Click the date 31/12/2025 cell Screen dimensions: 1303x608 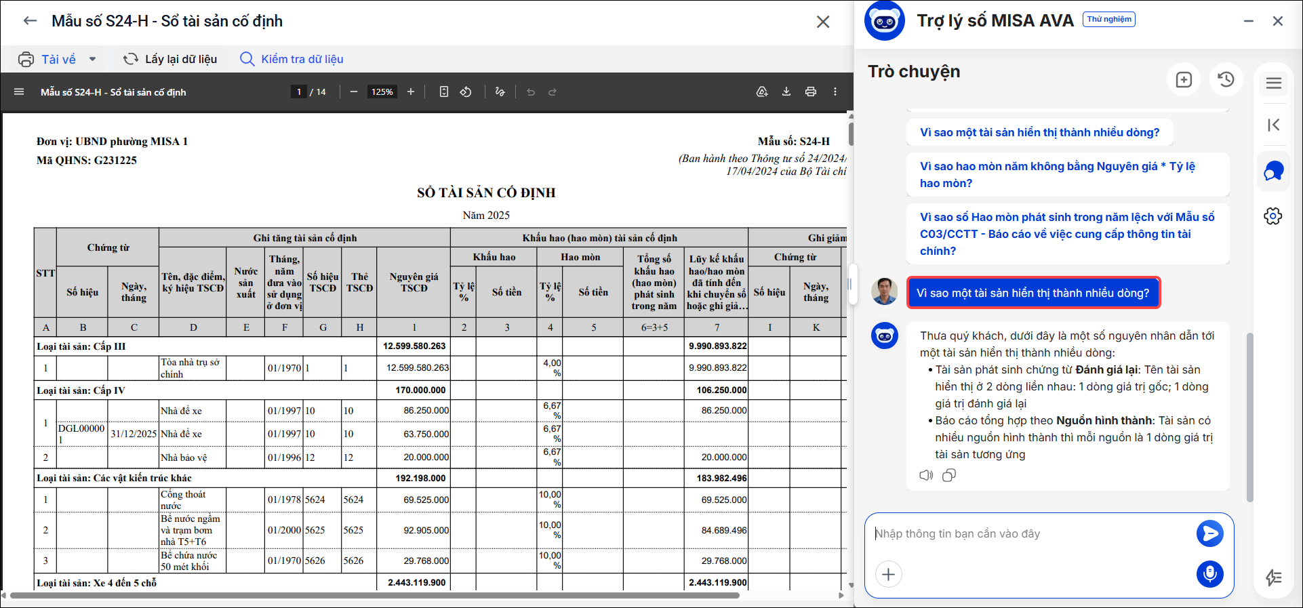click(x=134, y=434)
